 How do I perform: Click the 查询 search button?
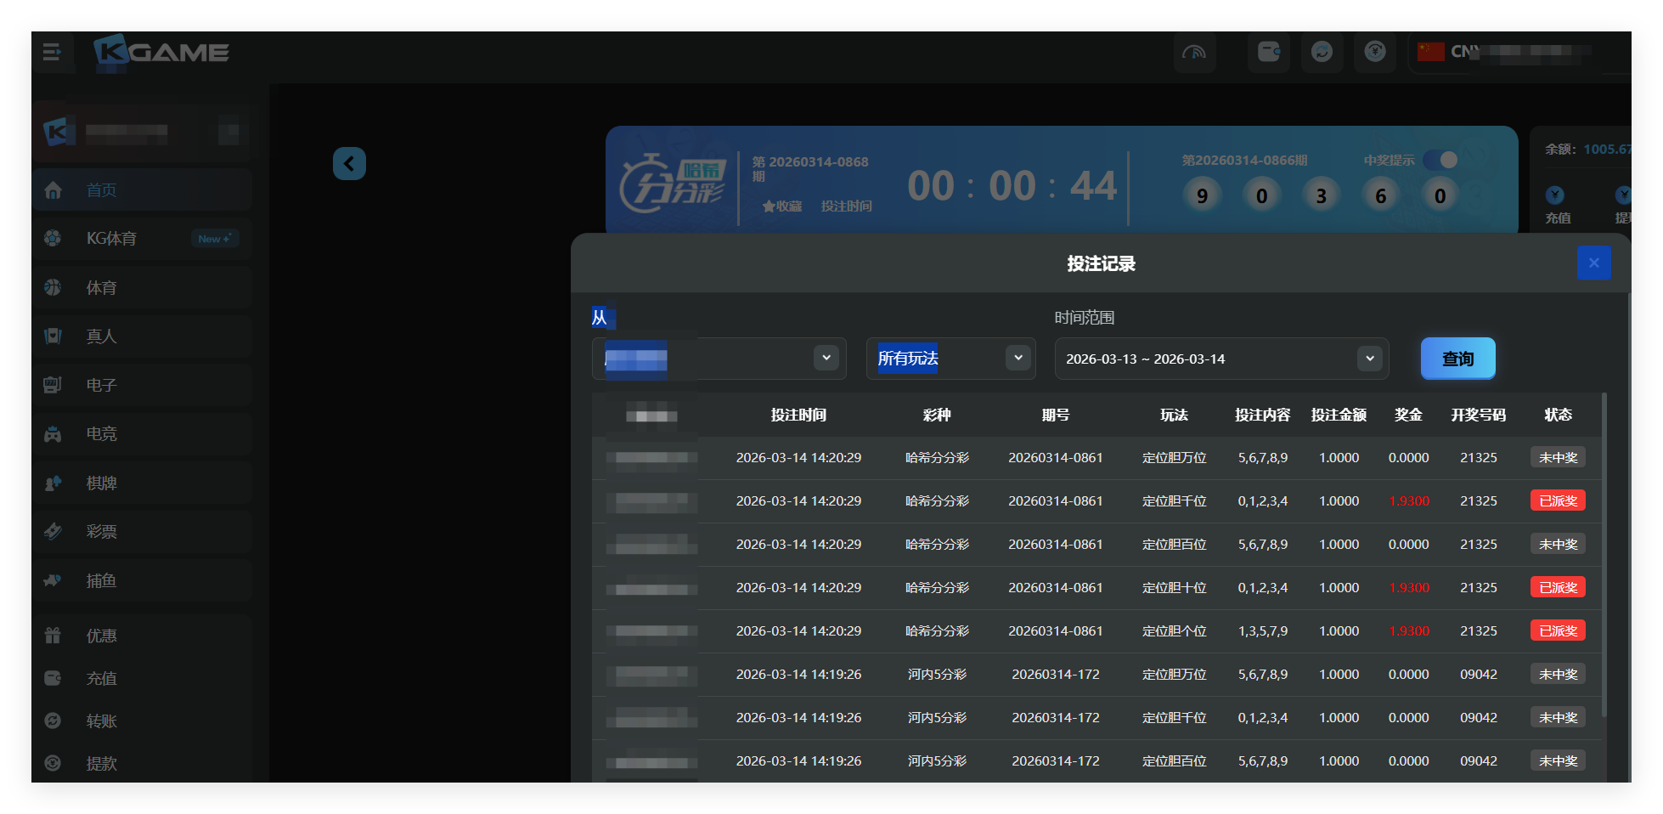[x=1457, y=359]
